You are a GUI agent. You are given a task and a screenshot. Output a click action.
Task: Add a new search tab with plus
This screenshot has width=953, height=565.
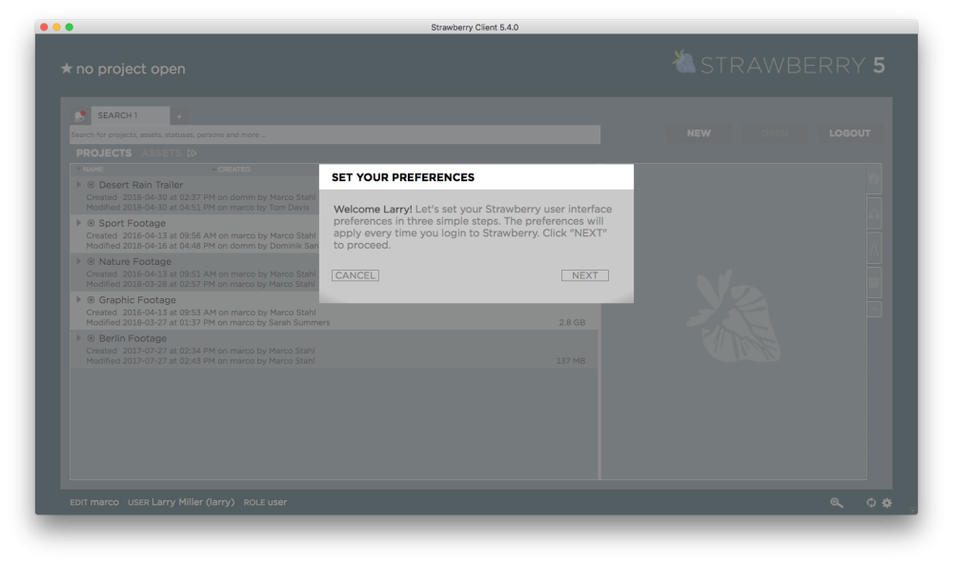coord(179,116)
